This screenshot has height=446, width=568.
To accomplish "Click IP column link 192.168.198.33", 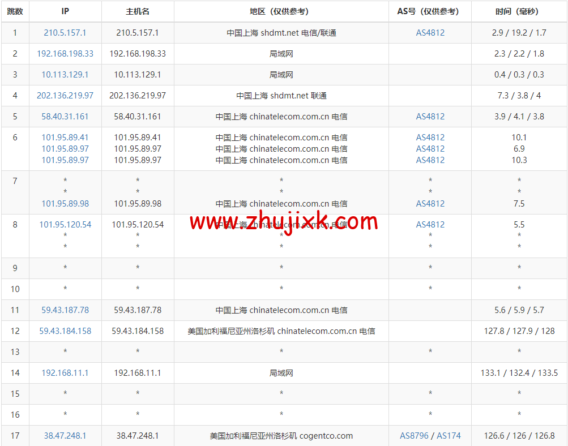I will [65, 54].
